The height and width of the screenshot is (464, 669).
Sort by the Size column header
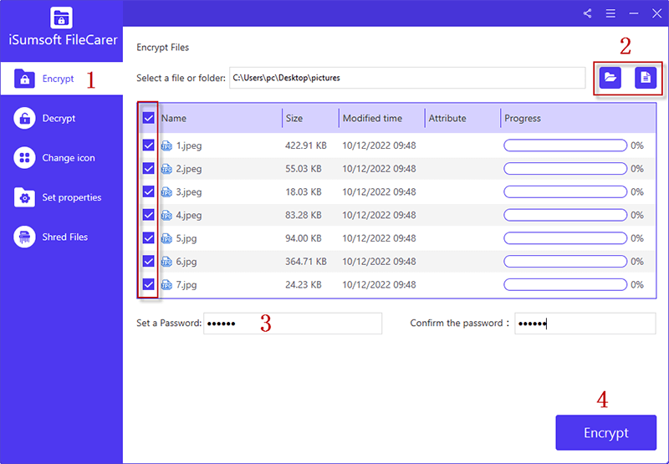(294, 118)
